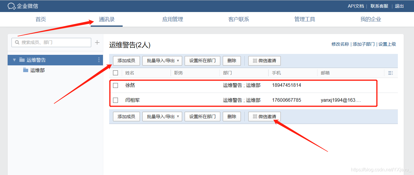414x175 pixels.
Task: Click the 运维警告(2人) heading
Action: click(130, 45)
